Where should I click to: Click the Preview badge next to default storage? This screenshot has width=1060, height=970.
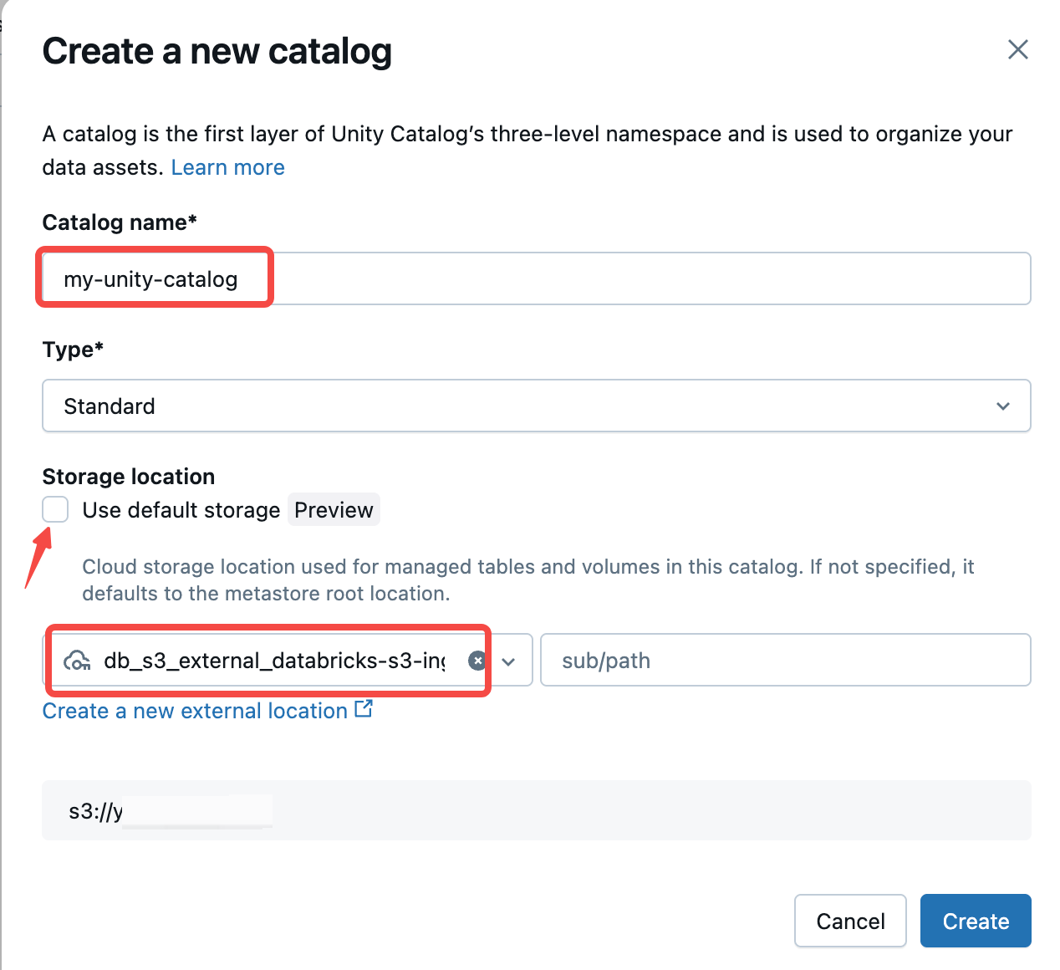coord(334,509)
